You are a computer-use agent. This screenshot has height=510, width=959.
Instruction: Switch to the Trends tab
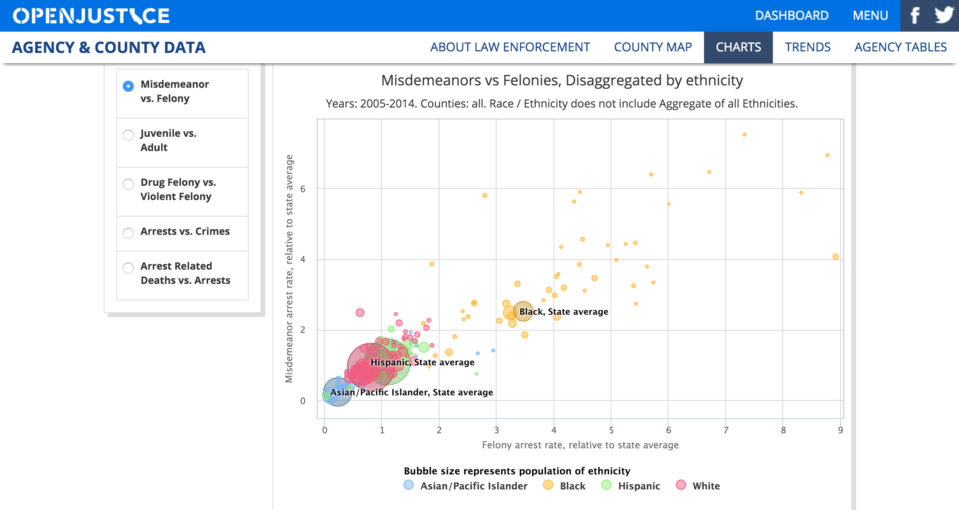808,47
